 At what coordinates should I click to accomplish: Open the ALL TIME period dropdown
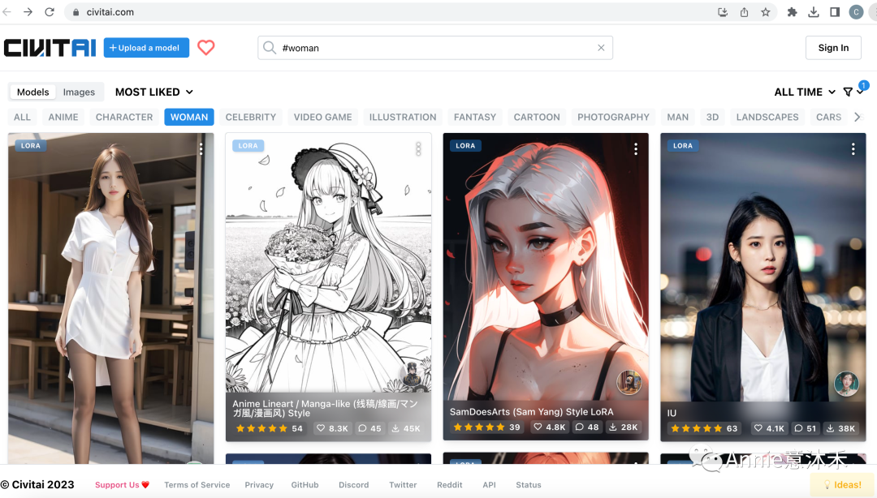coord(805,92)
